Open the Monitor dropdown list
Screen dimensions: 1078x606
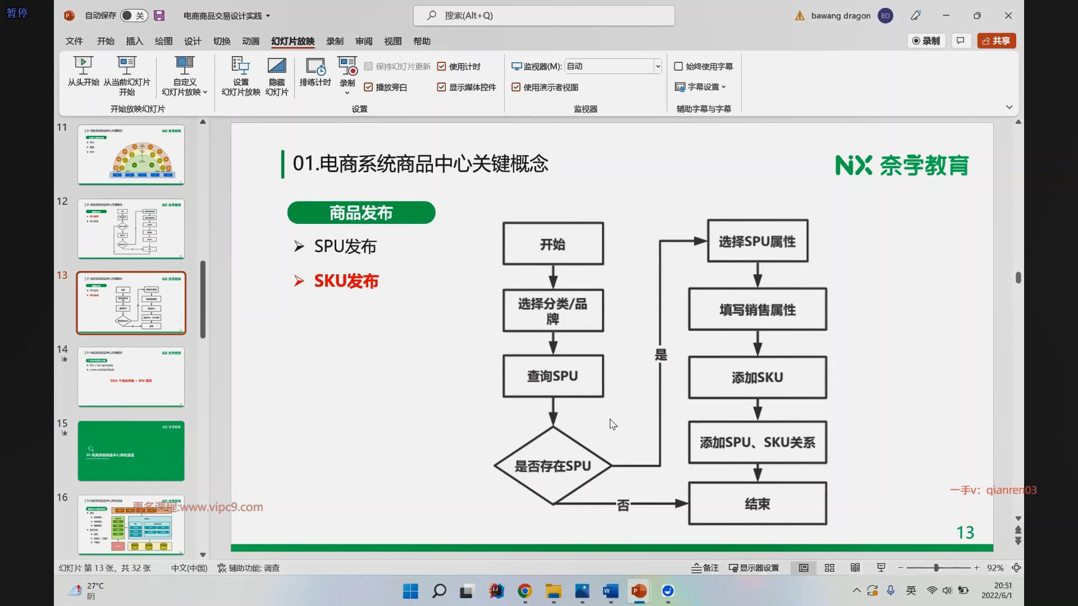pos(657,67)
